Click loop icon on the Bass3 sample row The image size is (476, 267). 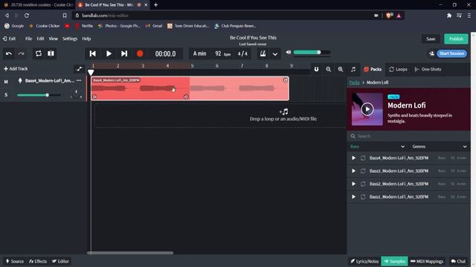(x=363, y=171)
